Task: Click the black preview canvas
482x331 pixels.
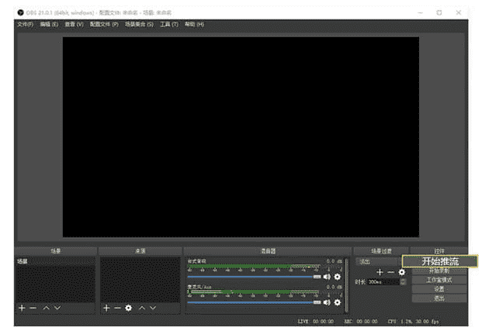Action: pos(241,137)
